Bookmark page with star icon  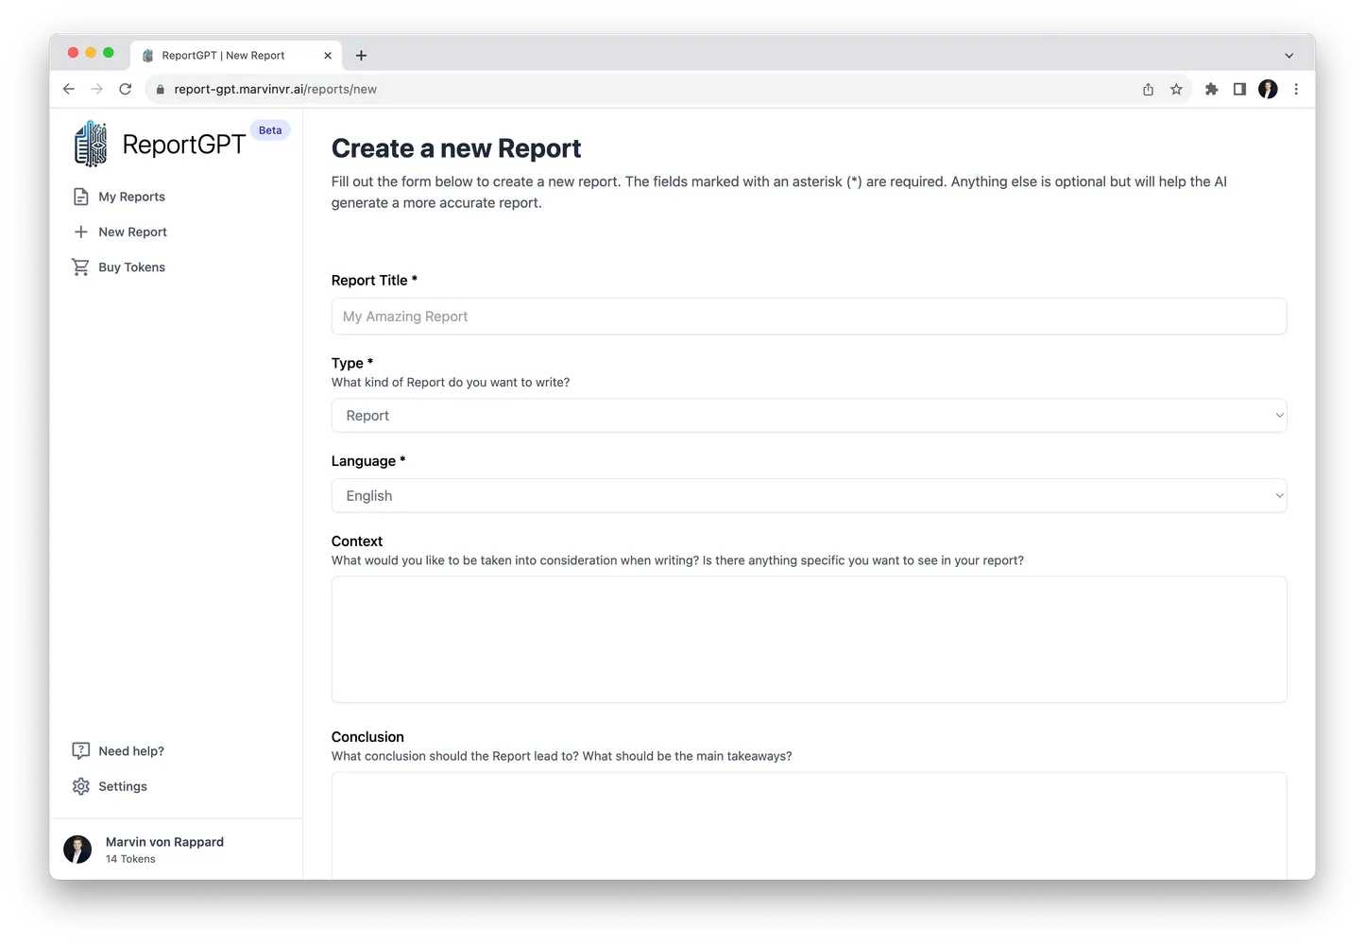[x=1176, y=89]
